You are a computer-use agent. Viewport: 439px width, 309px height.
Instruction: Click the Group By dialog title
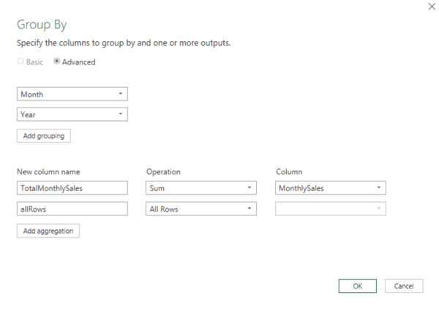42,24
